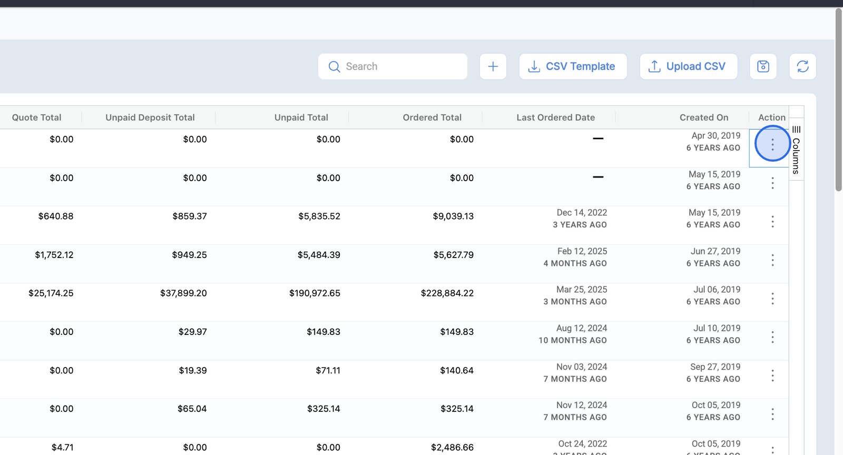Open action menu for May 15, 2019 $0.00 row
The width and height of the screenshot is (843, 455).
[x=772, y=183]
